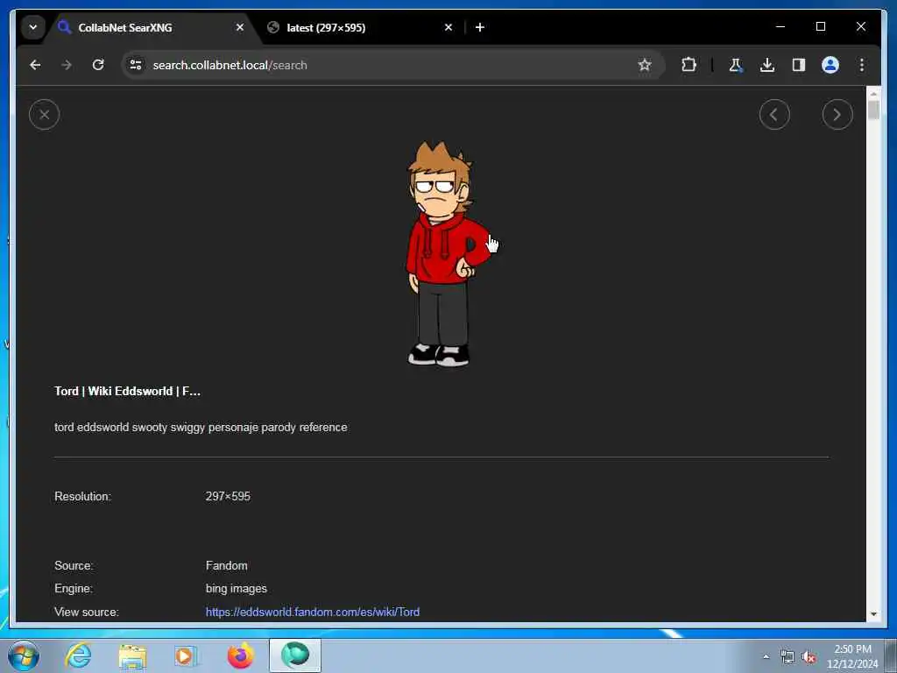Open Windows Media Player from taskbar
Screen dimensions: 897x673
point(185,655)
